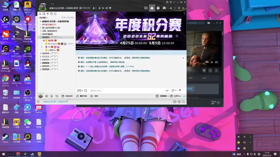
Task: Open the GeForce Experience desktop shortcut
Action: [28, 52]
